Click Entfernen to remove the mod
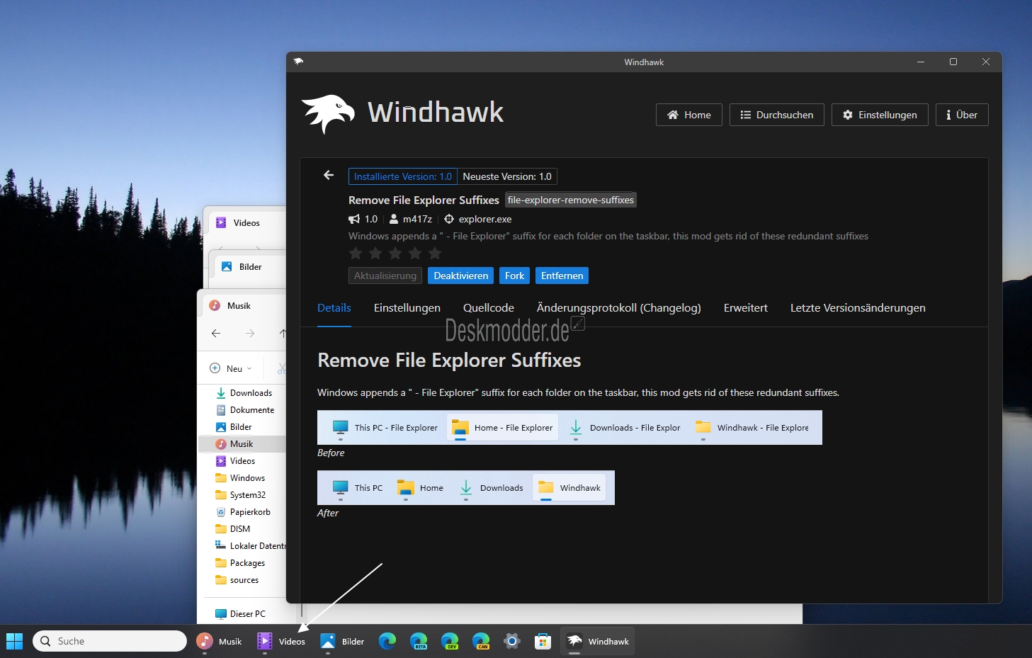 pyautogui.click(x=562, y=276)
